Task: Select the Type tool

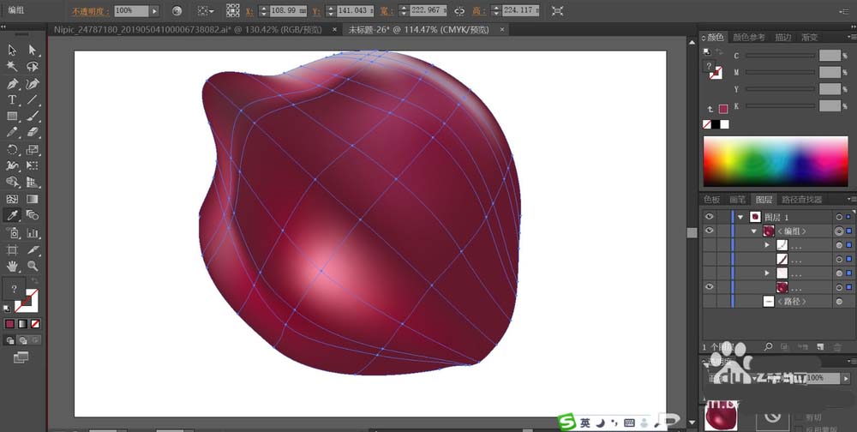Action: point(12,100)
